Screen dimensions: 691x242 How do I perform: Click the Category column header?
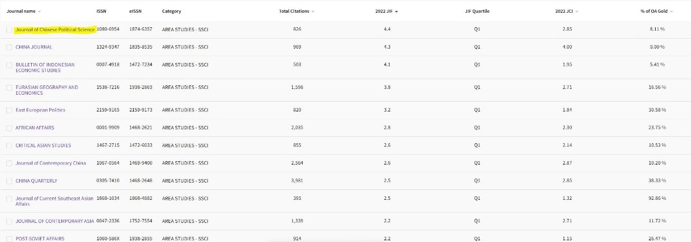(x=171, y=12)
